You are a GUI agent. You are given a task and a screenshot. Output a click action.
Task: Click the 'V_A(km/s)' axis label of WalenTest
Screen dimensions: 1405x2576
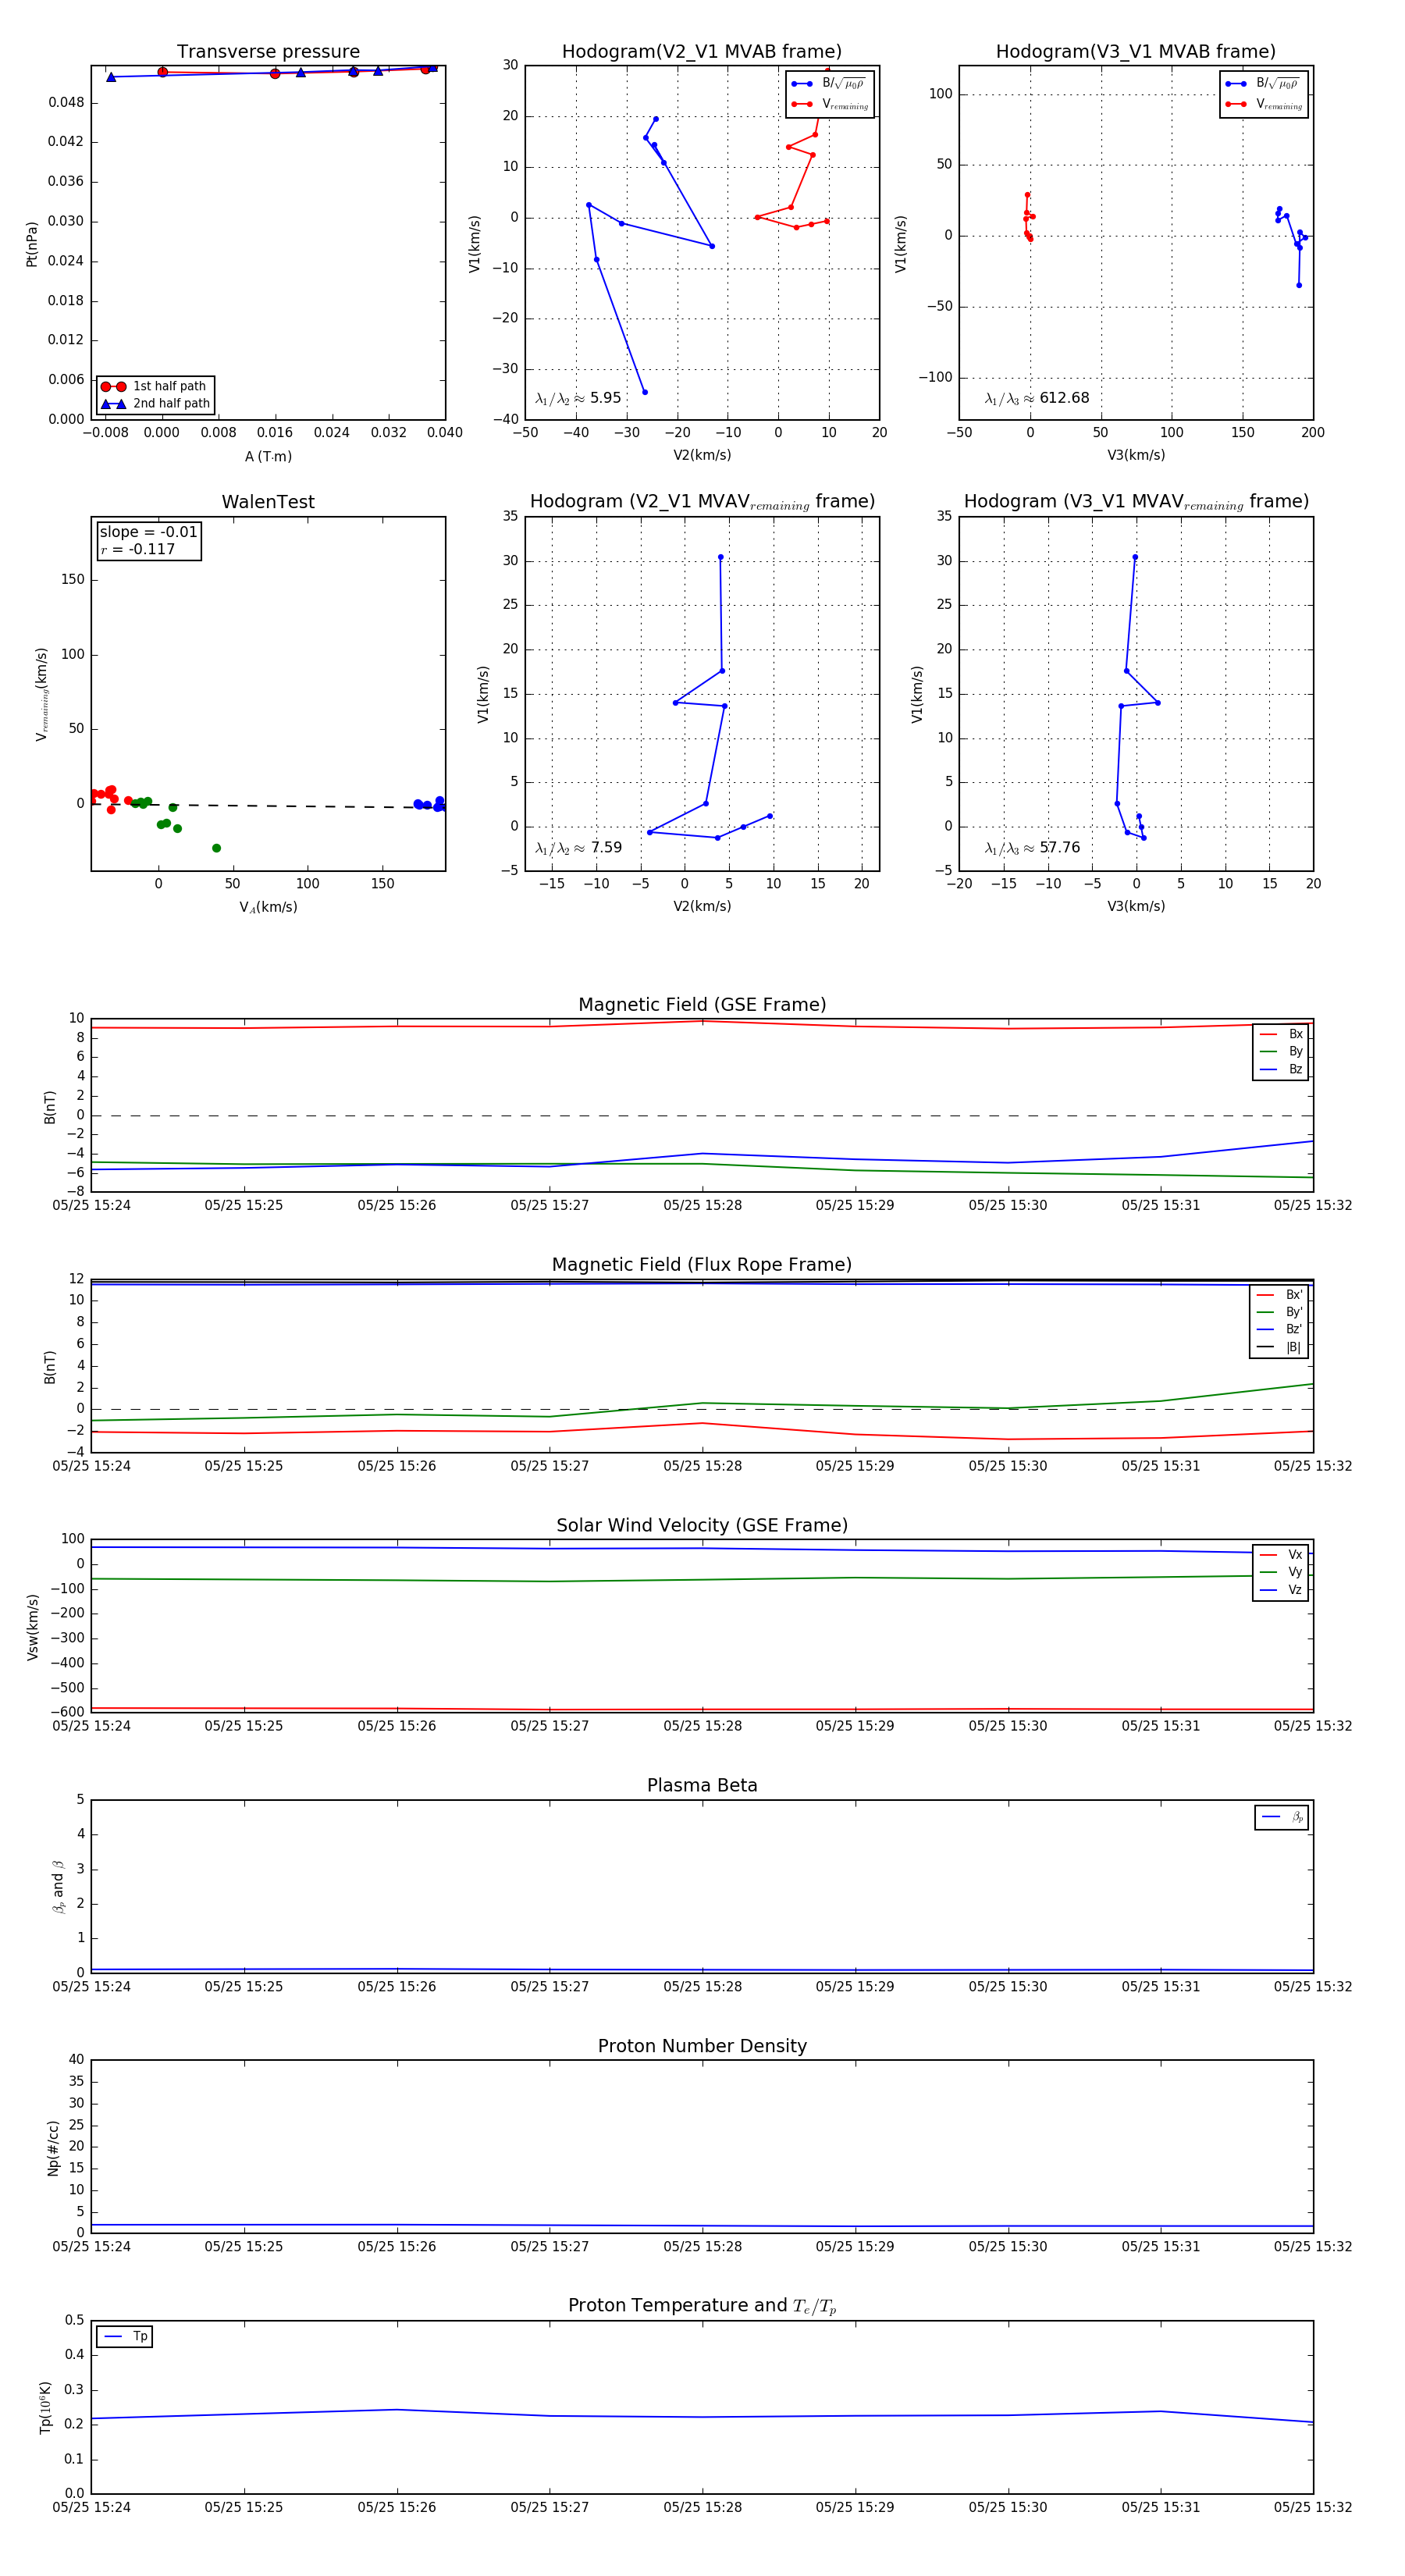coord(268,907)
